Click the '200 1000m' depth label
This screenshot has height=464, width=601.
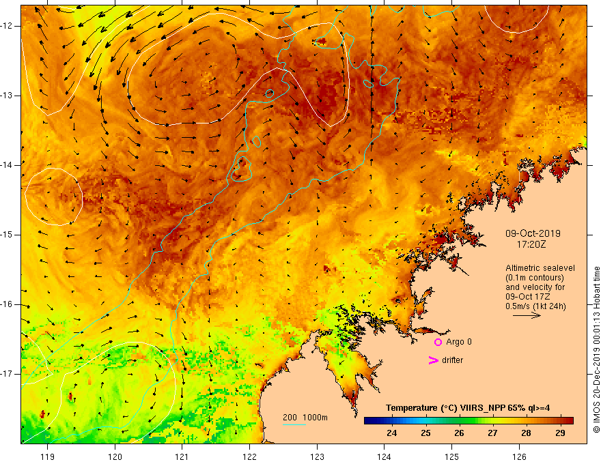tap(305, 418)
